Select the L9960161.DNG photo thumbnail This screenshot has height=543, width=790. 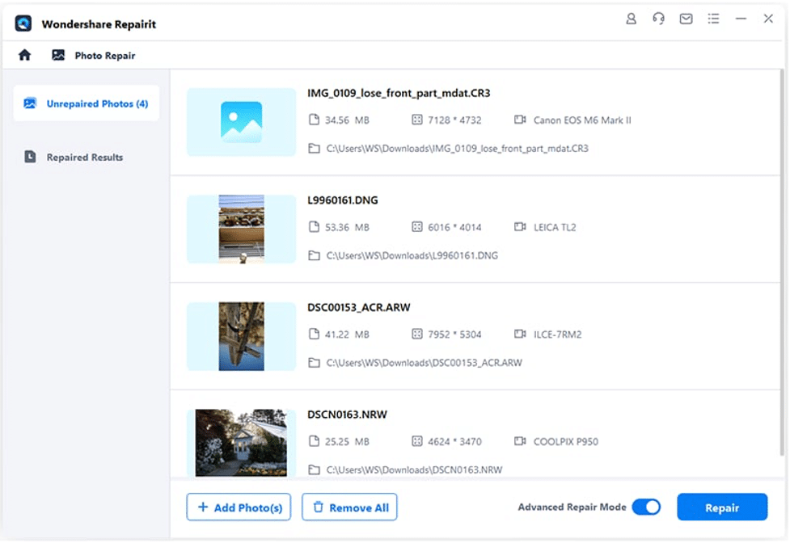click(x=241, y=229)
